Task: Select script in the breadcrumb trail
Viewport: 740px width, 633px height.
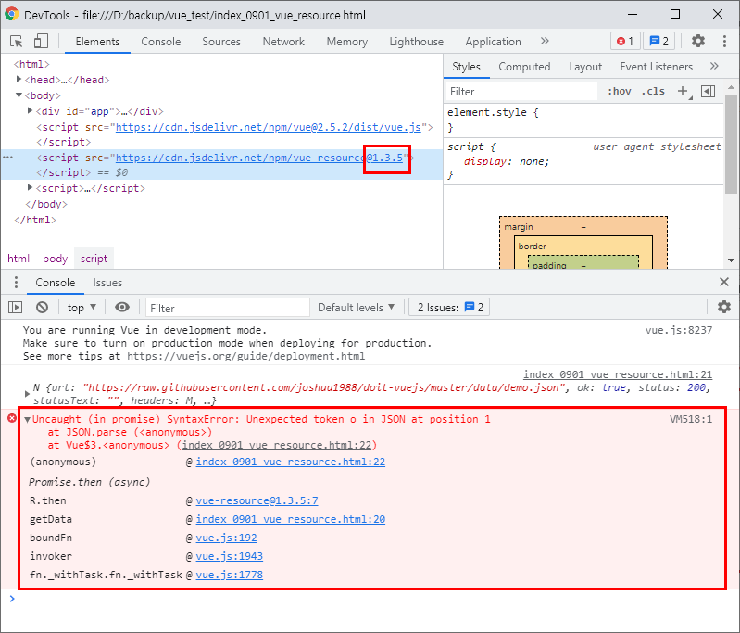Action: 94,259
